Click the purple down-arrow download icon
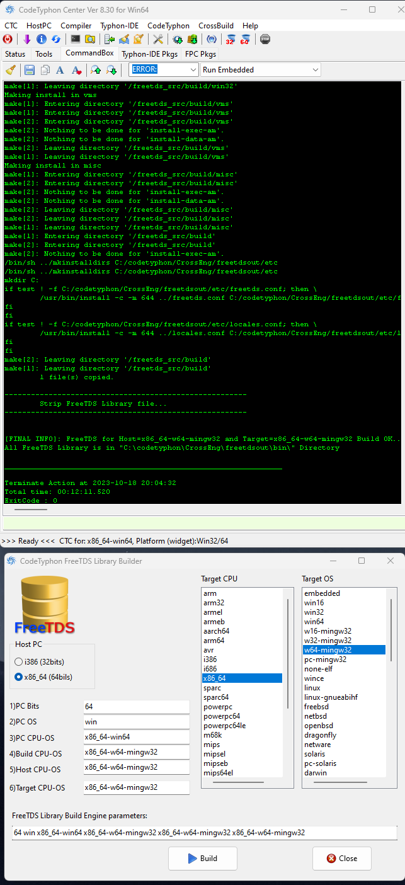This screenshot has height=885, width=405. pyautogui.click(x=26, y=39)
